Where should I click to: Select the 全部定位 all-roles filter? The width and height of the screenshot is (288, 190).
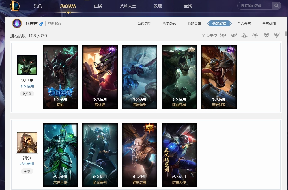[209, 36]
